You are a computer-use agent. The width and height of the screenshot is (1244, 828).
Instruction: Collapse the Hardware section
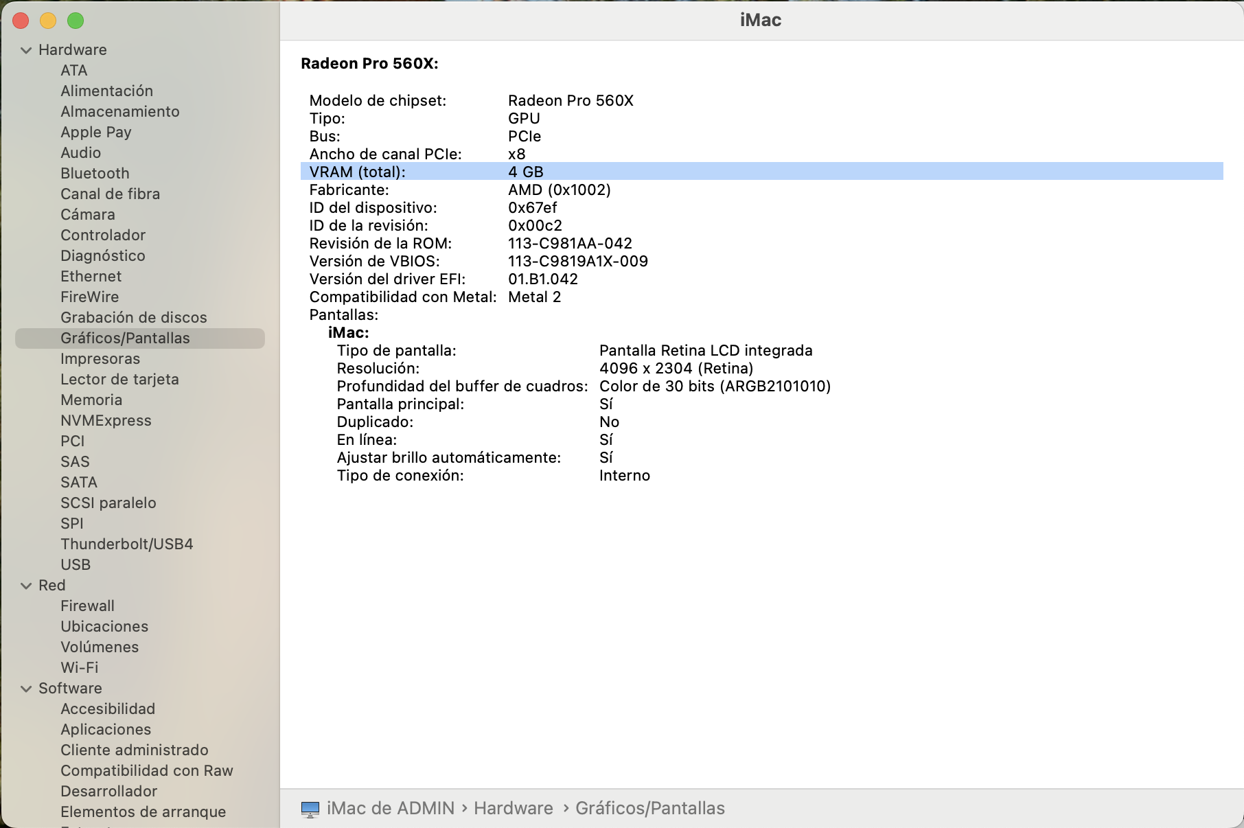point(26,50)
